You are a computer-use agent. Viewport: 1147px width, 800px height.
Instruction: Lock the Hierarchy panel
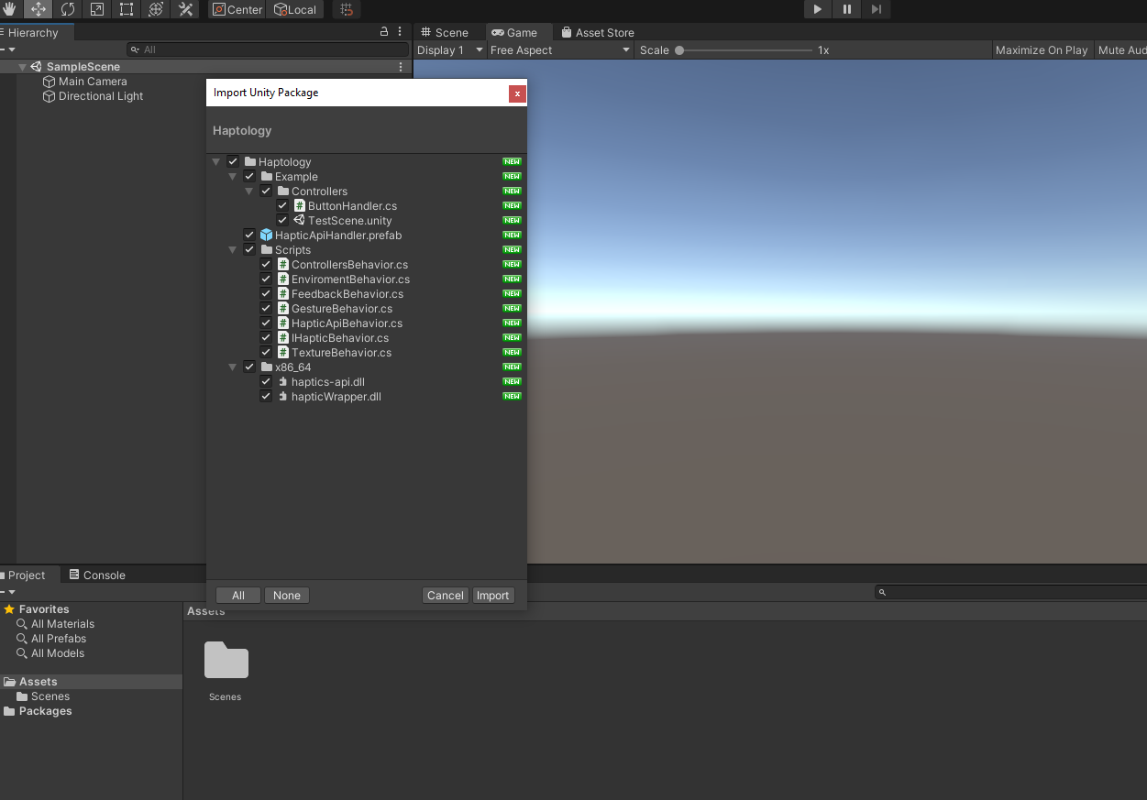[384, 32]
